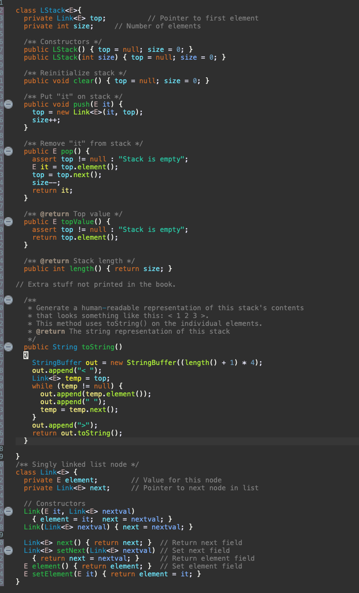Click the 'top = new Link<E>(it, top);' line
359x593 pixels.
88,112
